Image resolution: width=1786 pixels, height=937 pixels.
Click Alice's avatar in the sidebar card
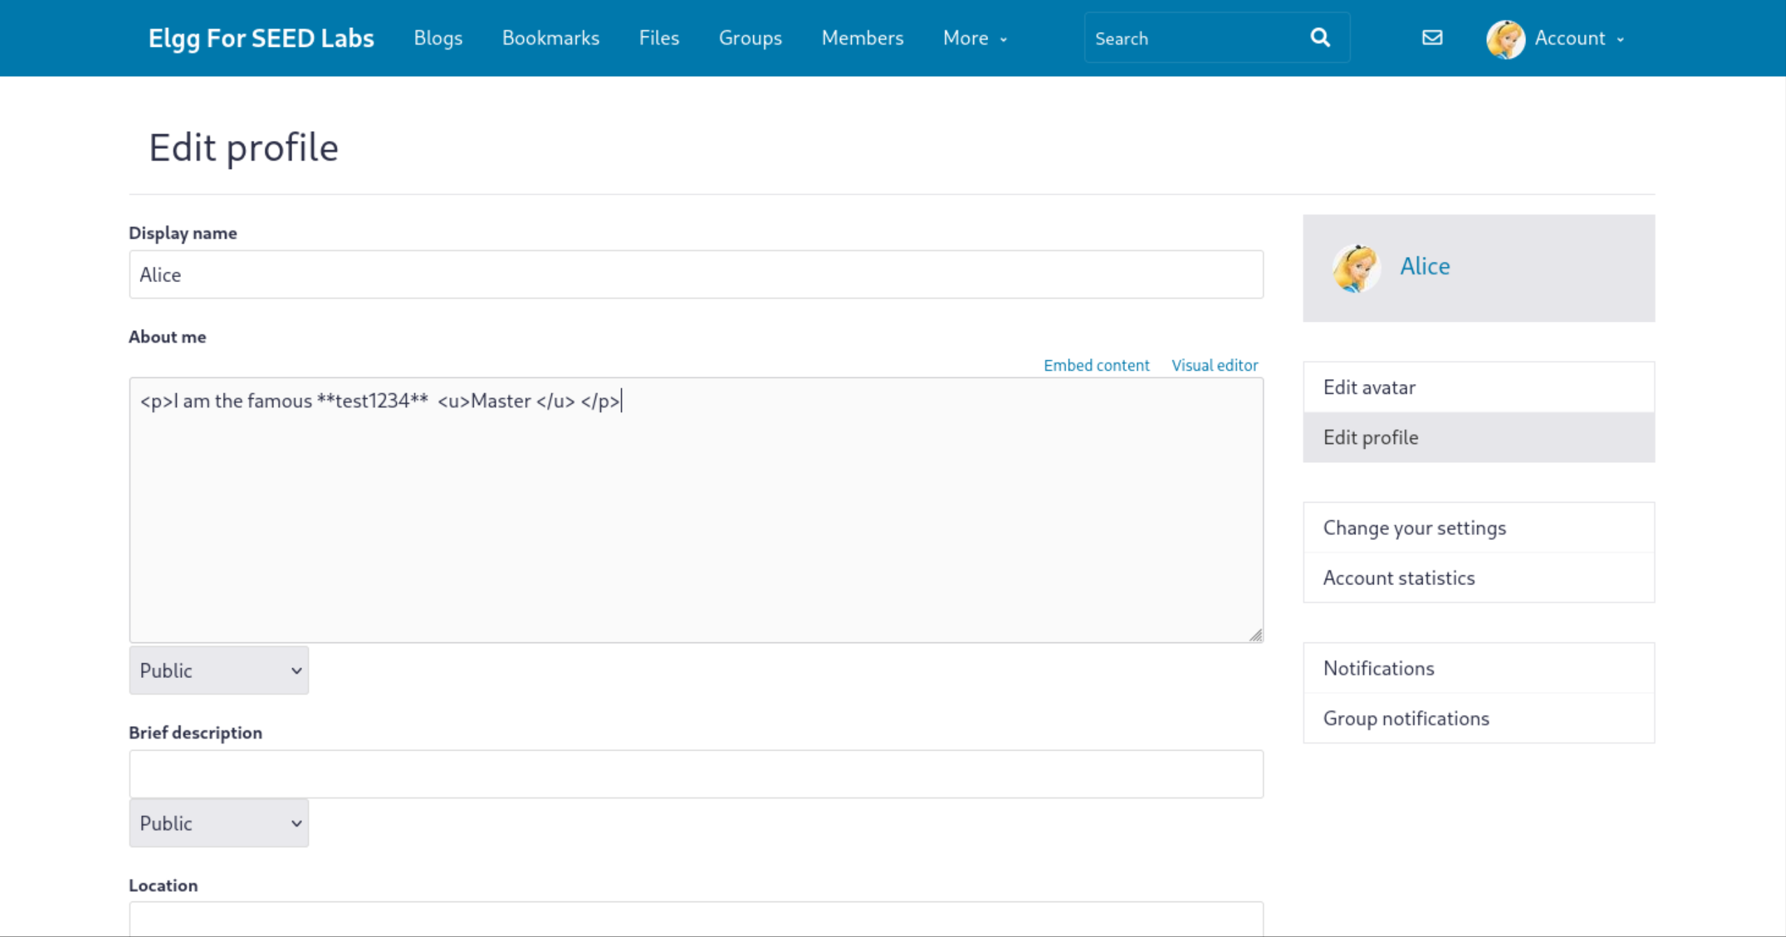1356,268
